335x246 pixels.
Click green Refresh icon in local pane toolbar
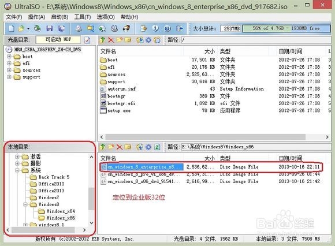point(157,147)
